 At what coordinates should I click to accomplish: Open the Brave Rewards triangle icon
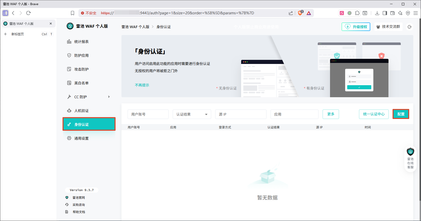(309, 13)
